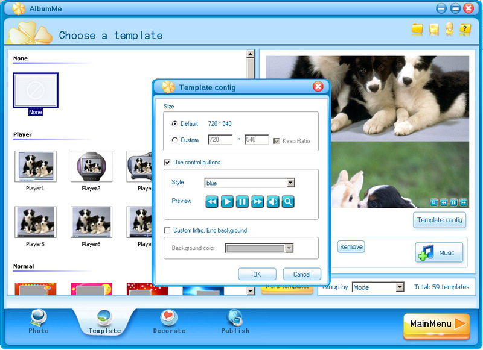Select the Player5 template thumbnail
The image size is (483, 350).
click(36, 222)
